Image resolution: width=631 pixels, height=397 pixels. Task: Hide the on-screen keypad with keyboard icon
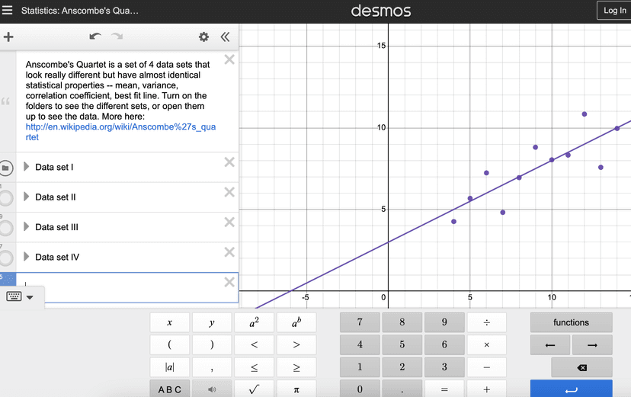coord(14,297)
